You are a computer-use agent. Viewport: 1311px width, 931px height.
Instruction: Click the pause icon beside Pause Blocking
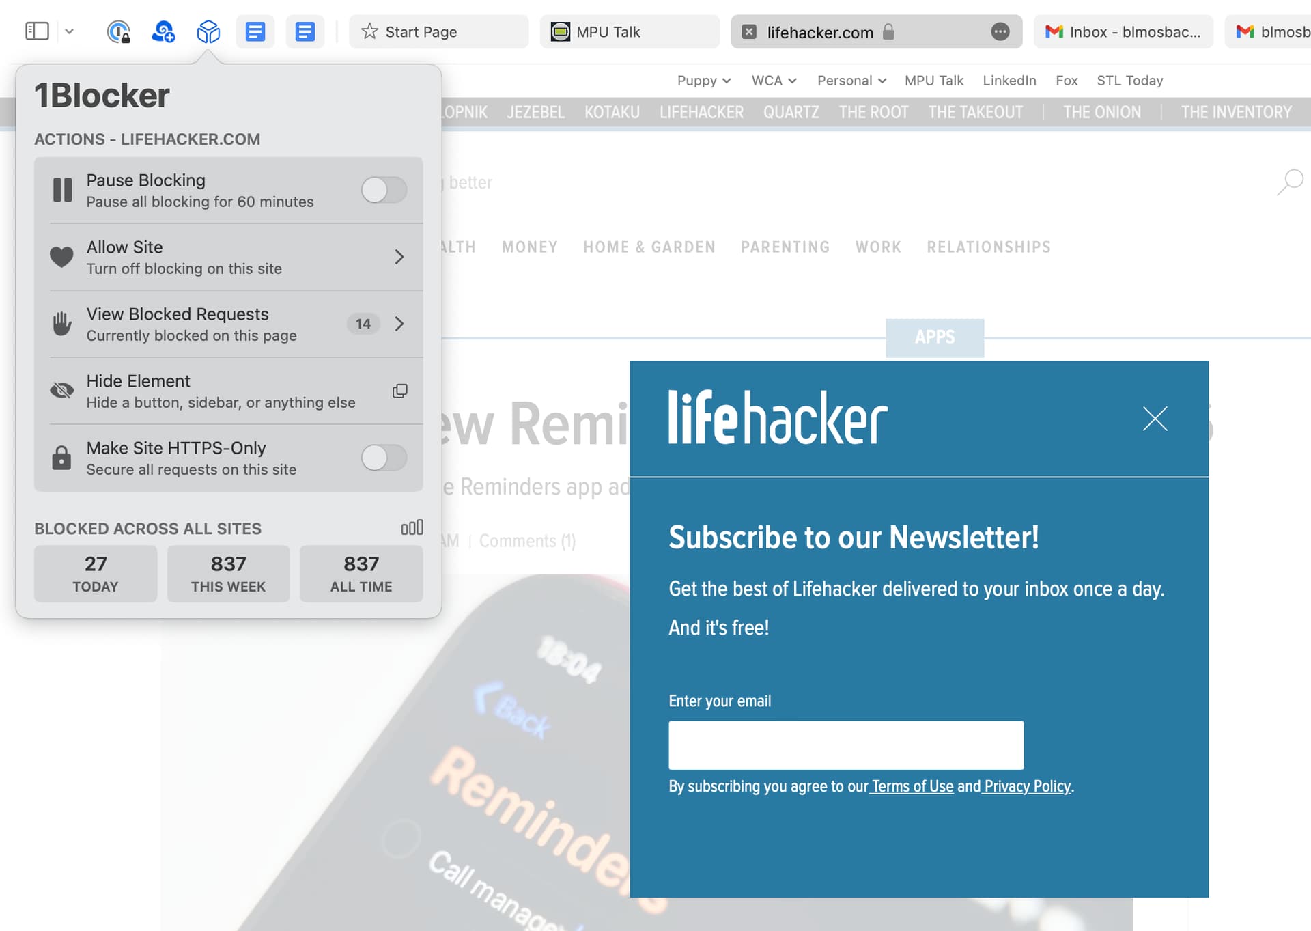[62, 190]
